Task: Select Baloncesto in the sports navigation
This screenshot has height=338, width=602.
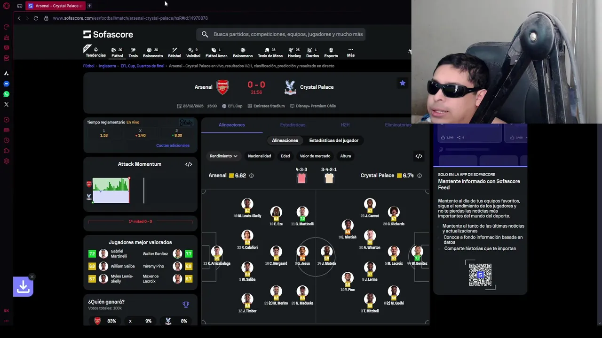Action: 153,53
